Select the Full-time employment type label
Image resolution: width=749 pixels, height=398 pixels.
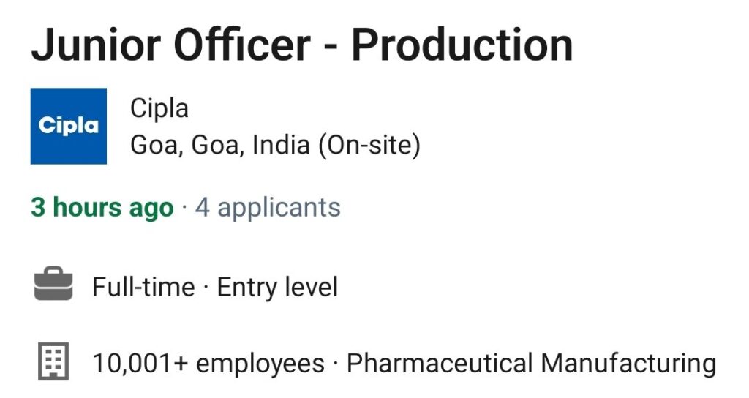click(143, 287)
